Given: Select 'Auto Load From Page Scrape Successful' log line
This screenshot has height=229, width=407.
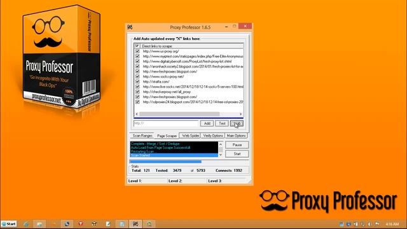Looking at the screenshot, I should 174,148.
